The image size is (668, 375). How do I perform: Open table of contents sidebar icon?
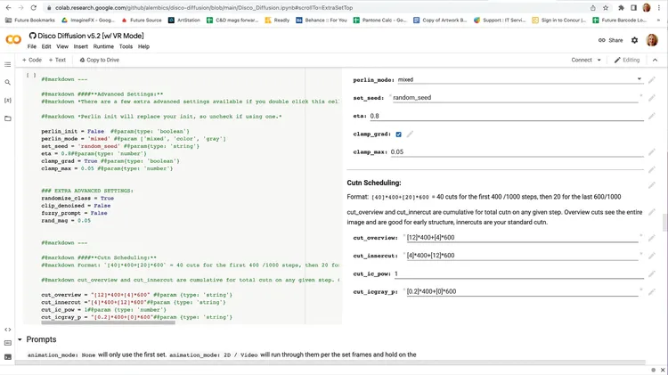[8, 64]
